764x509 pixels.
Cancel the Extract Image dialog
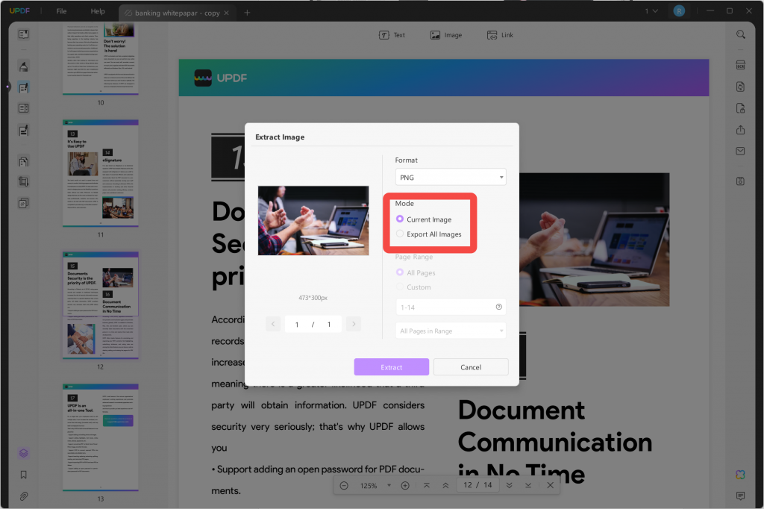click(x=471, y=366)
